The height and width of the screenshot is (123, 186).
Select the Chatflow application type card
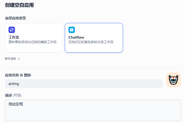94,38
